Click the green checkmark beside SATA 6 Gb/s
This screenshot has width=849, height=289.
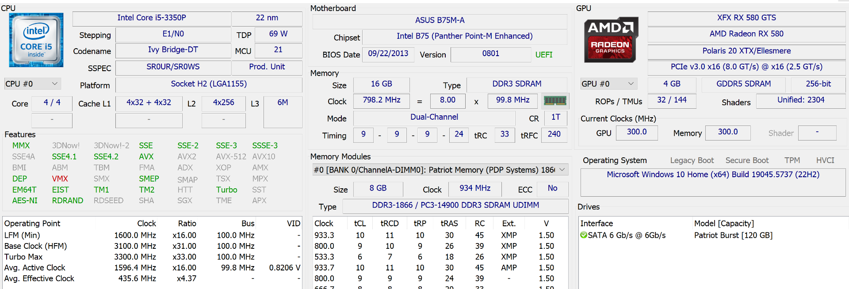[584, 235]
